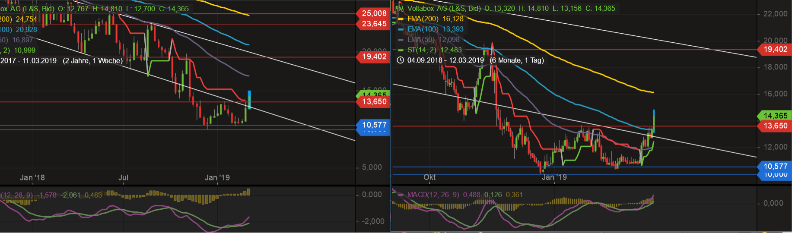Click the 12,000 price axis label
792x233 pixels.
tap(776, 147)
